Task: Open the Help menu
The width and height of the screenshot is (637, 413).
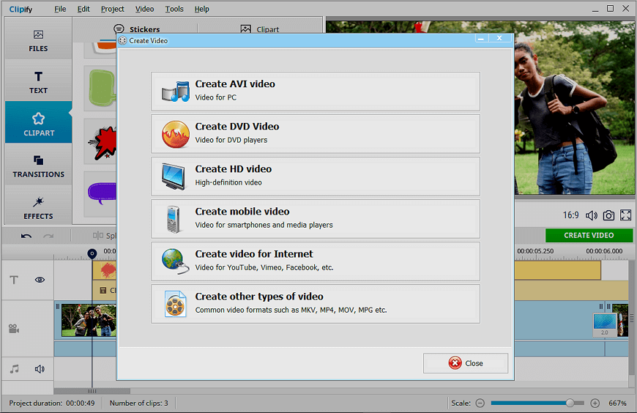Action: click(201, 9)
